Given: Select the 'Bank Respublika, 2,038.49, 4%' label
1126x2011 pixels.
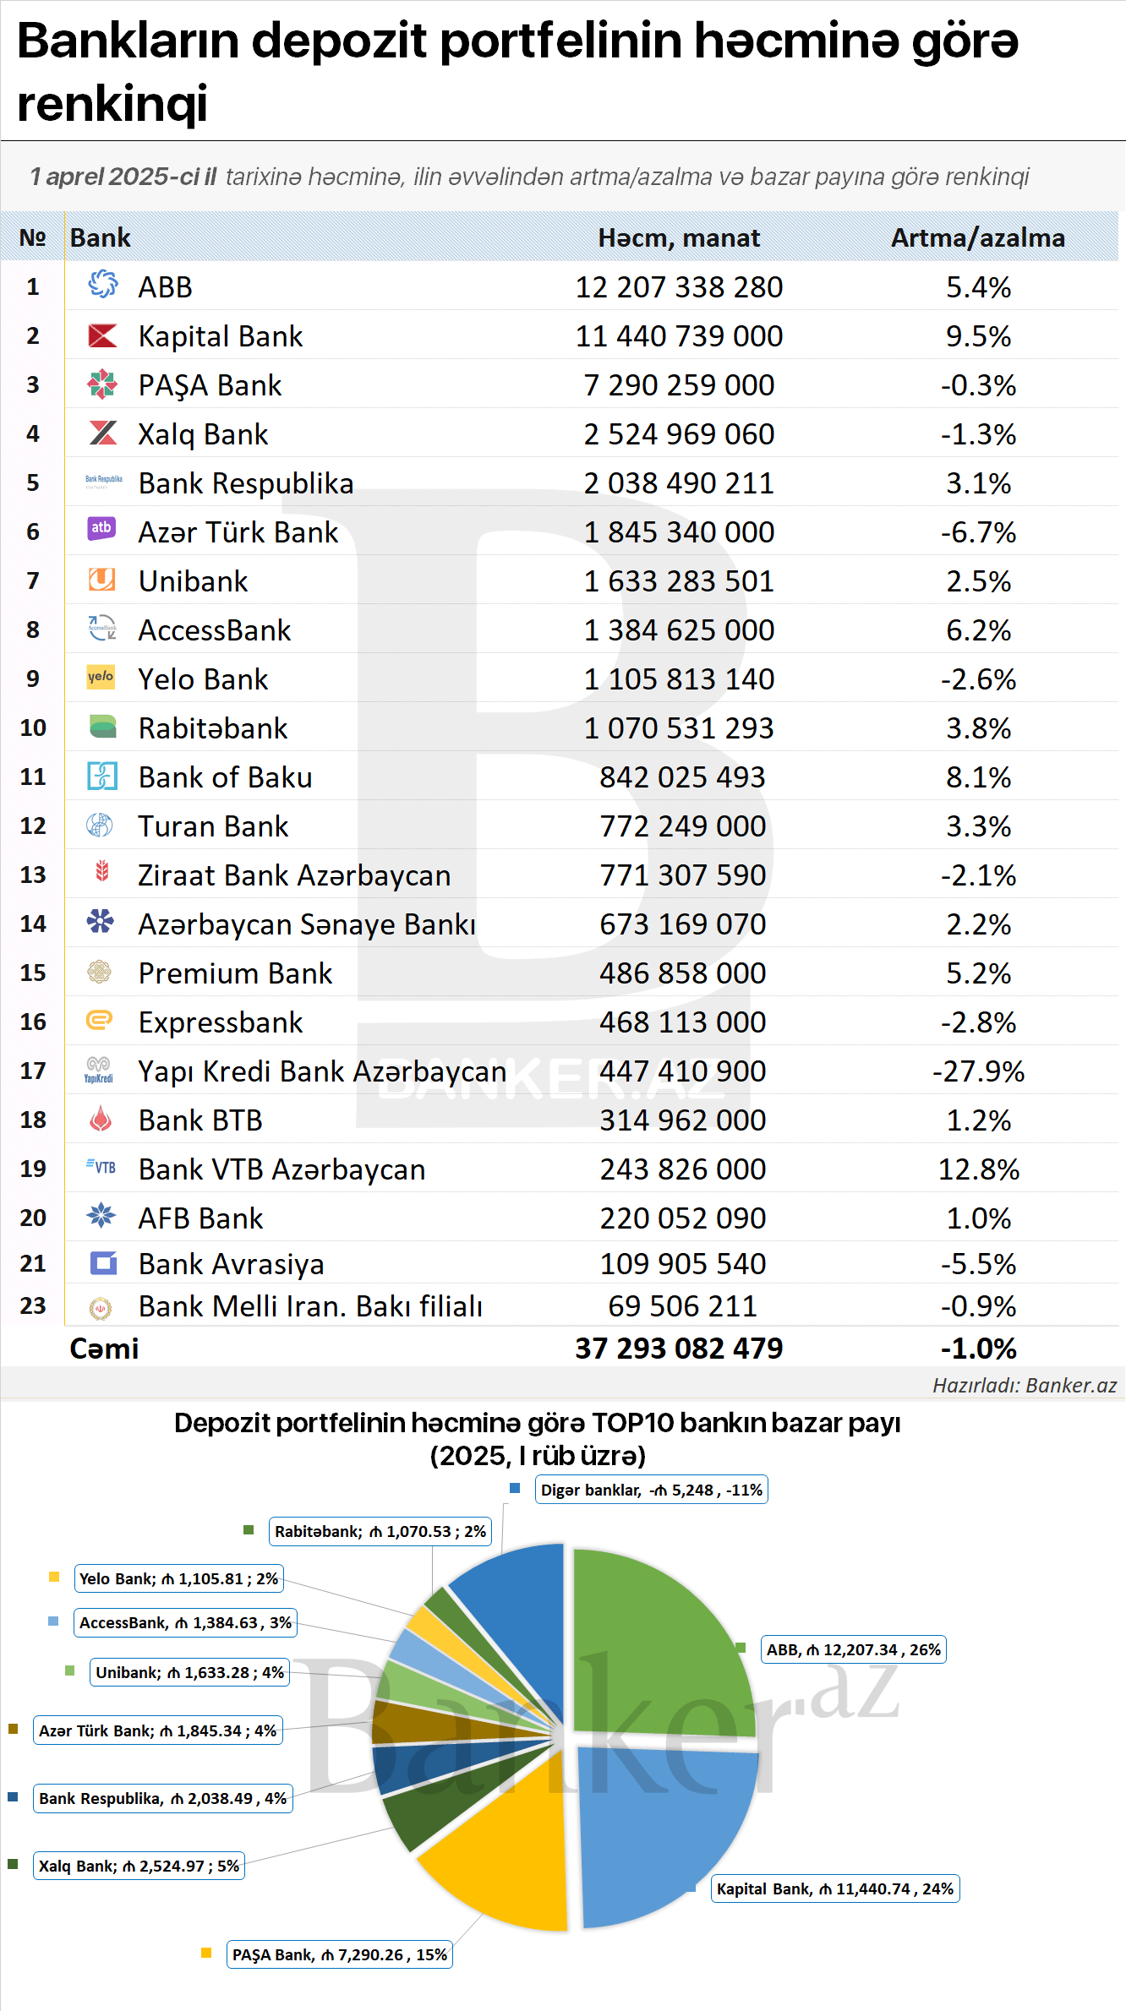Looking at the screenshot, I should point(162,1798).
